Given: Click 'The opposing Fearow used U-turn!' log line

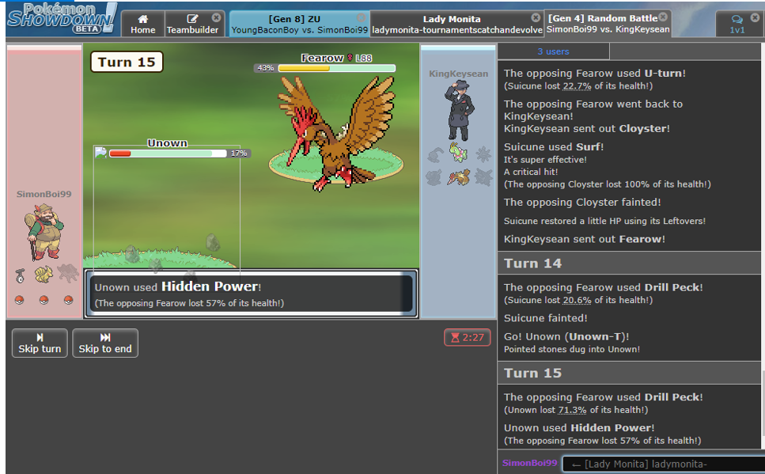Looking at the screenshot, I should tap(595, 74).
